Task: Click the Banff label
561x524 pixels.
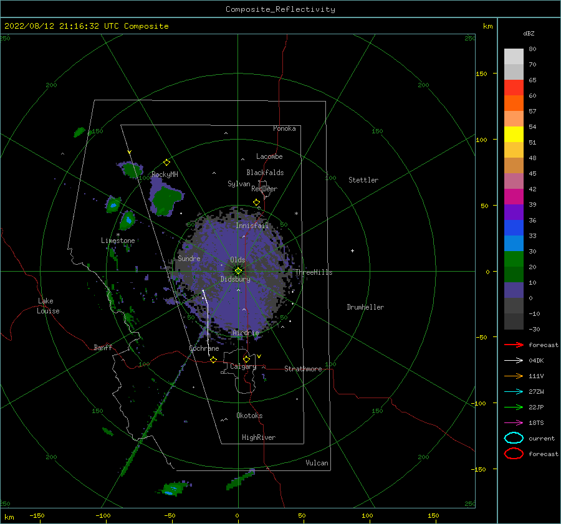Action: click(x=103, y=347)
